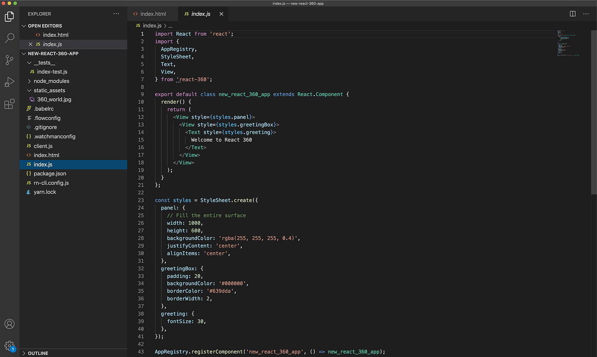This screenshot has height=357, width=597.
Task: Collapse the OPEN EDITORS section
Action: (45, 26)
